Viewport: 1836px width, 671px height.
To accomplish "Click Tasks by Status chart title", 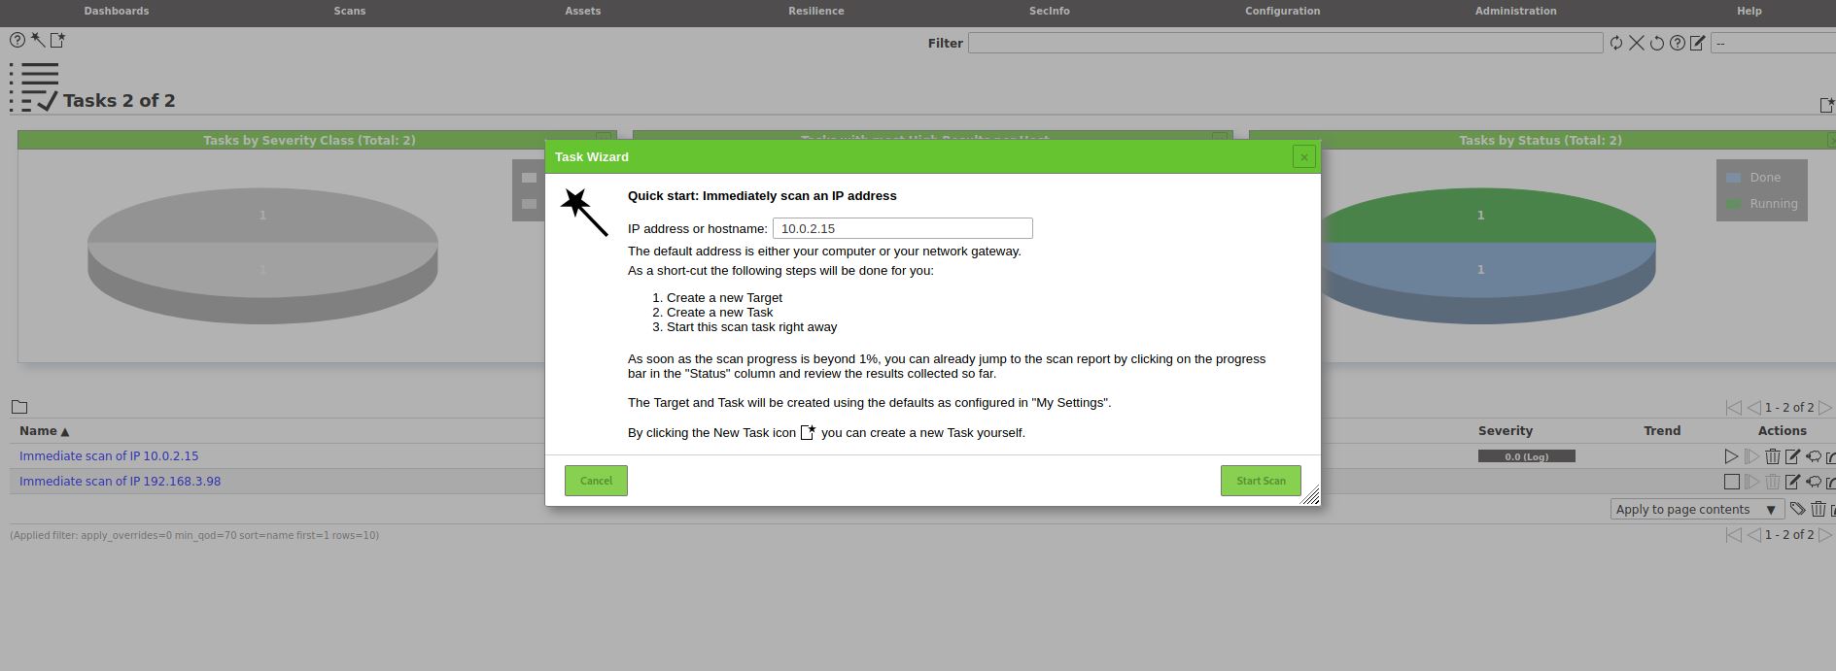I will tap(1541, 141).
